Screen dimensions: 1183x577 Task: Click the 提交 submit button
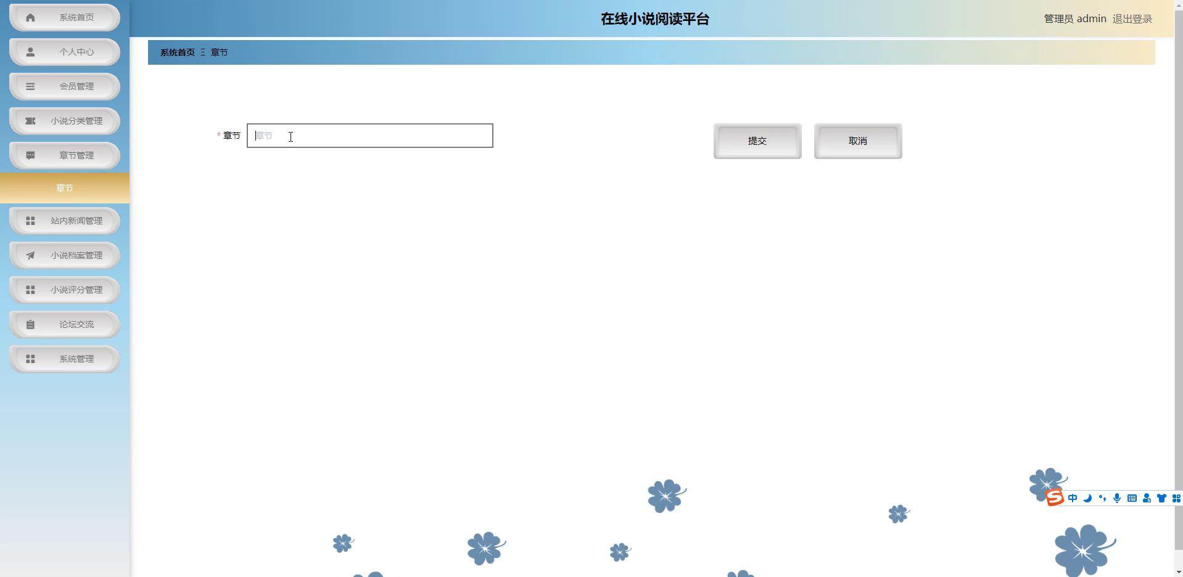pyautogui.click(x=757, y=141)
